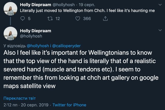Screen dimensions: 165x110
Task: Click the 5 replies count
Action: coord(29,18)
